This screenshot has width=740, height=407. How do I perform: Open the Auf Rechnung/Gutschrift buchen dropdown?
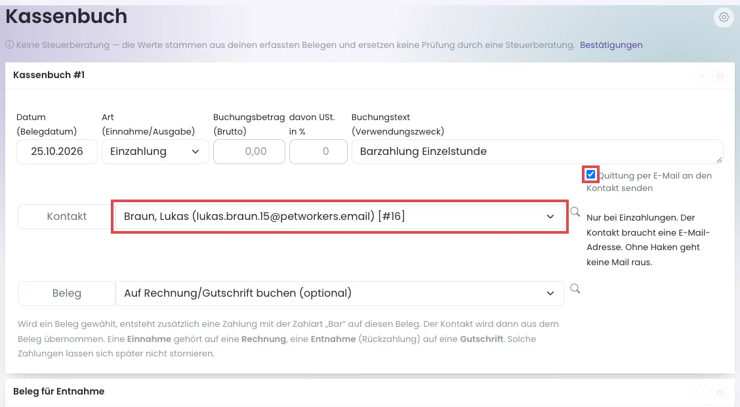click(x=339, y=293)
